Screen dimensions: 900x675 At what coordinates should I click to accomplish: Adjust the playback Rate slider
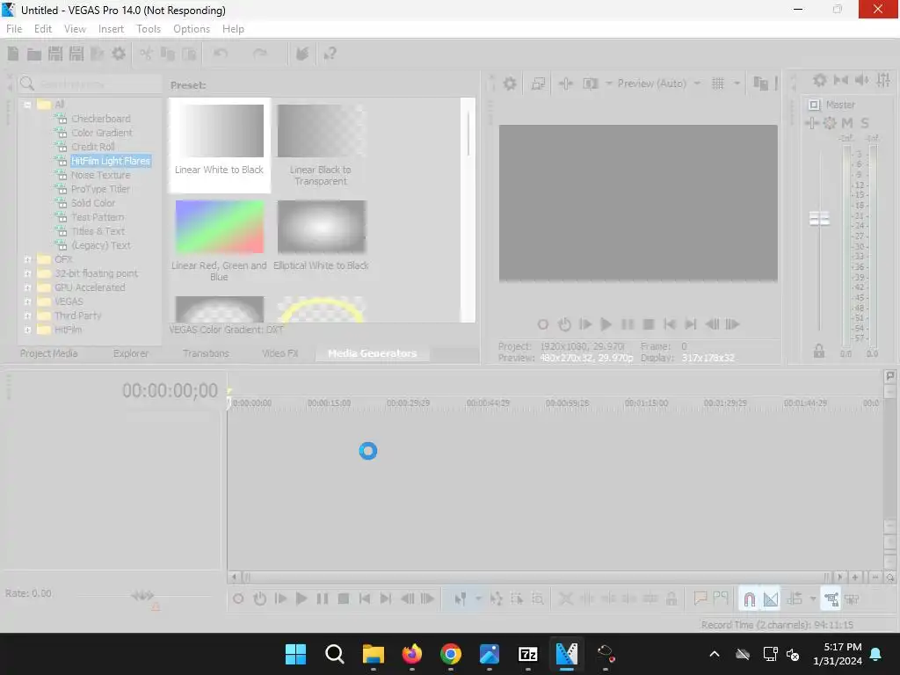(x=142, y=596)
